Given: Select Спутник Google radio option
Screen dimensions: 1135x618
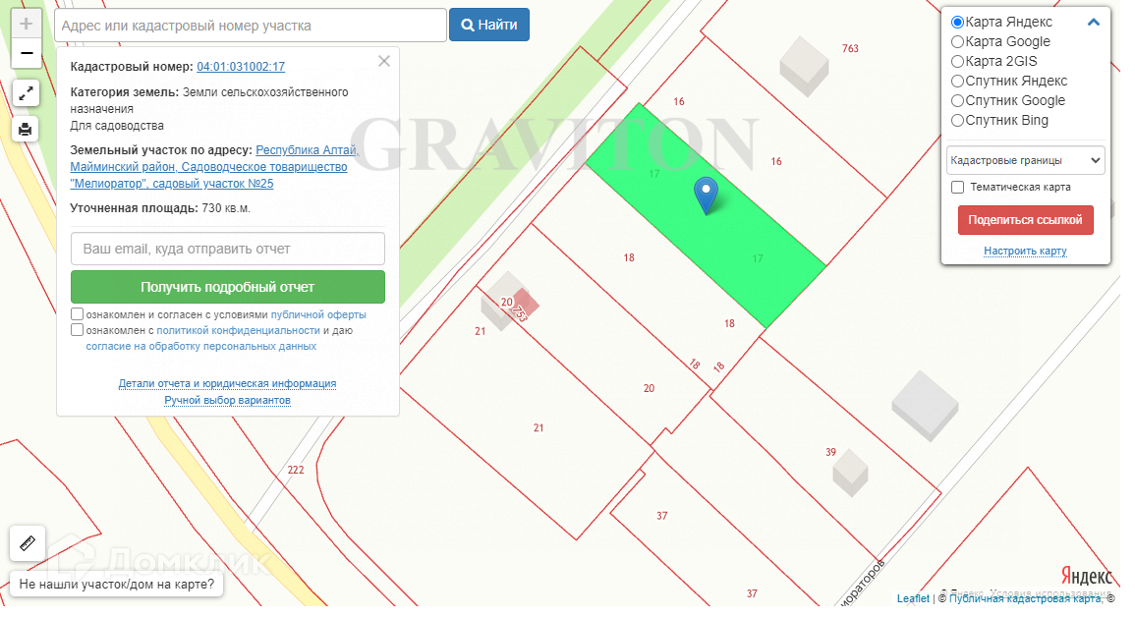Looking at the screenshot, I should tap(958, 100).
